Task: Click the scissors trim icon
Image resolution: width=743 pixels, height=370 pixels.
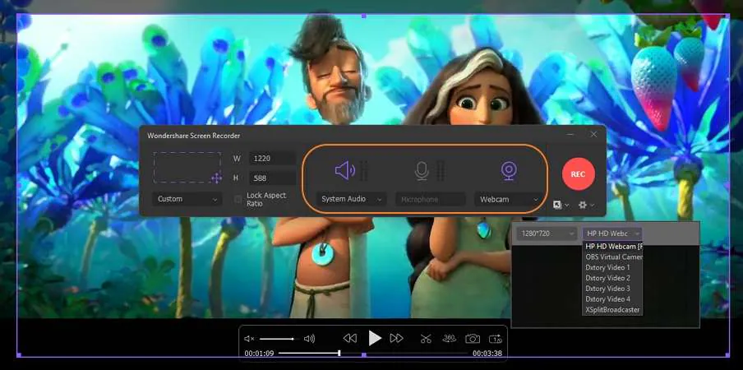Action: tap(426, 338)
